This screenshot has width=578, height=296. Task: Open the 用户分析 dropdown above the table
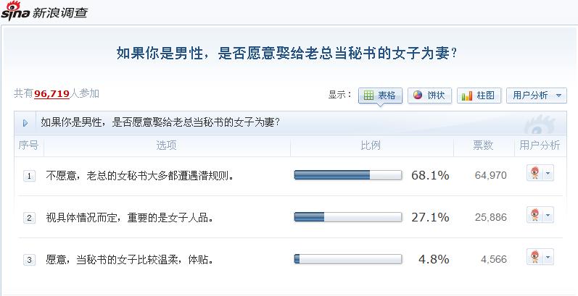537,96
